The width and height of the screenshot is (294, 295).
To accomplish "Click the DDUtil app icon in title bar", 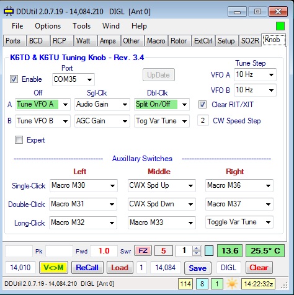I will click(x=8, y=11).
